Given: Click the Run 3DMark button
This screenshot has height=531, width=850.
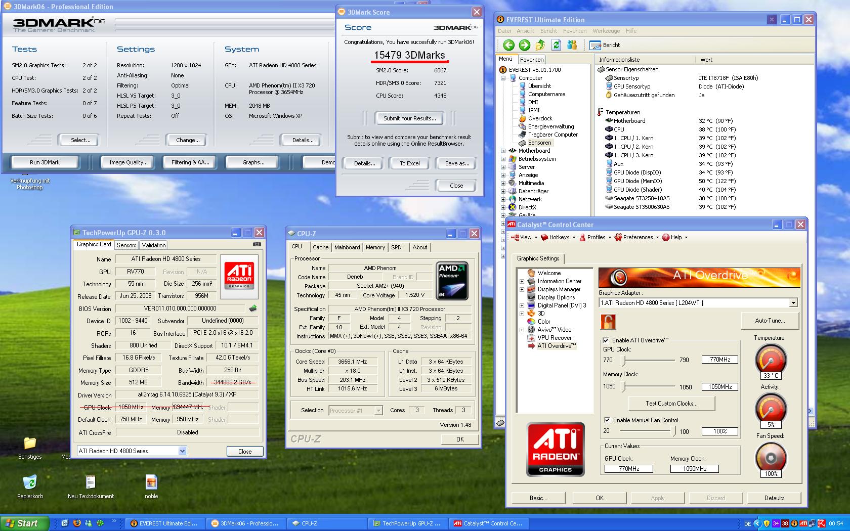Looking at the screenshot, I should (x=45, y=162).
